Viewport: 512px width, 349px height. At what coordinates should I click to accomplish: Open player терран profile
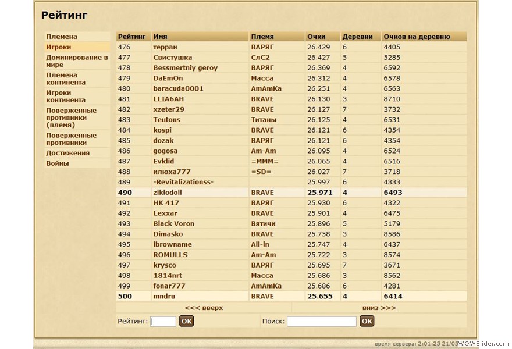(x=165, y=47)
